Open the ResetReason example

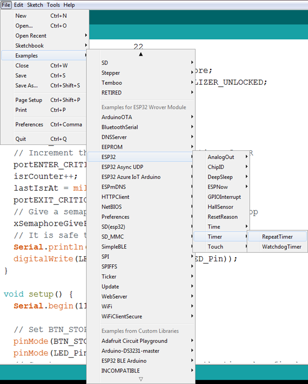click(x=221, y=217)
